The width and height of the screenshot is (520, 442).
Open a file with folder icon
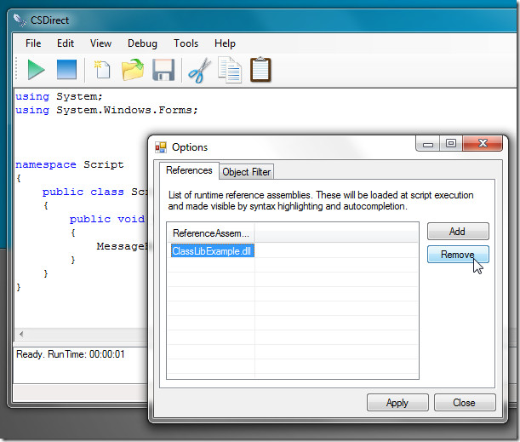pyautogui.click(x=133, y=70)
